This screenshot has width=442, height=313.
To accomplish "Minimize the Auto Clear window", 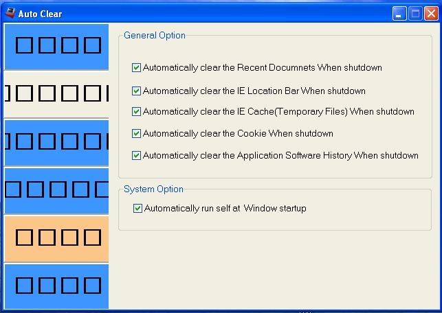I will coord(399,14).
